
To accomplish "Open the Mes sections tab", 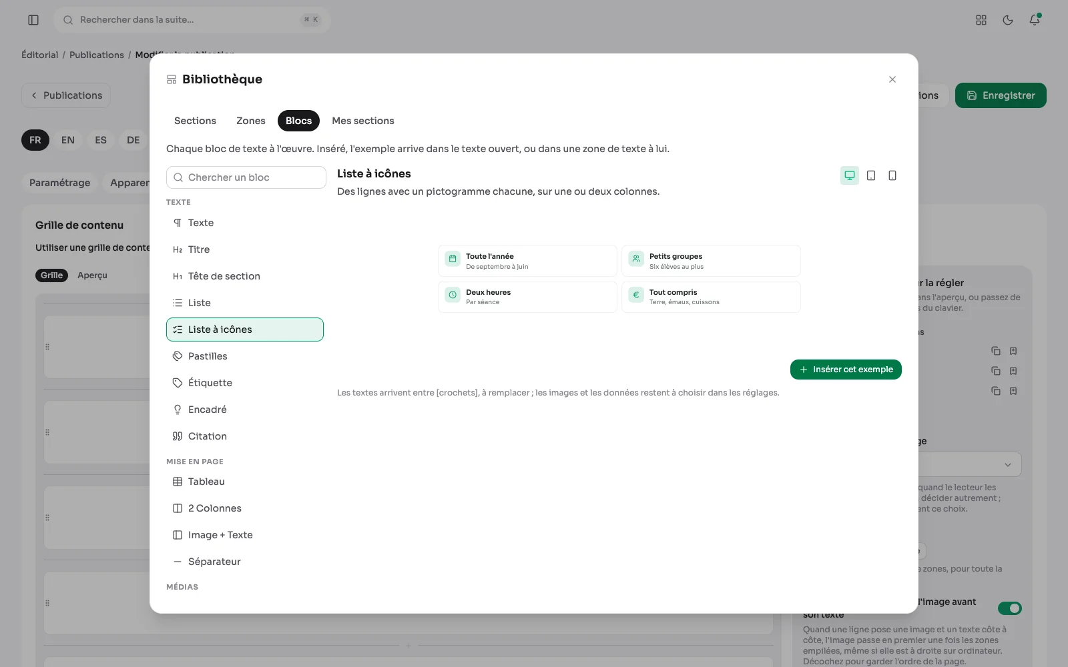I will [363, 121].
